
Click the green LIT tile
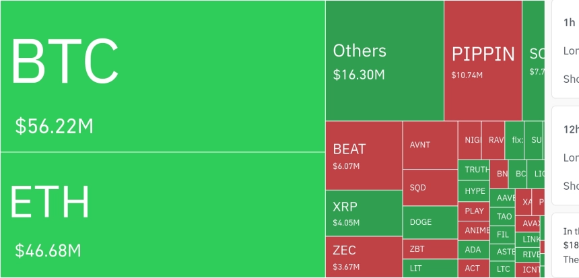coord(430,269)
